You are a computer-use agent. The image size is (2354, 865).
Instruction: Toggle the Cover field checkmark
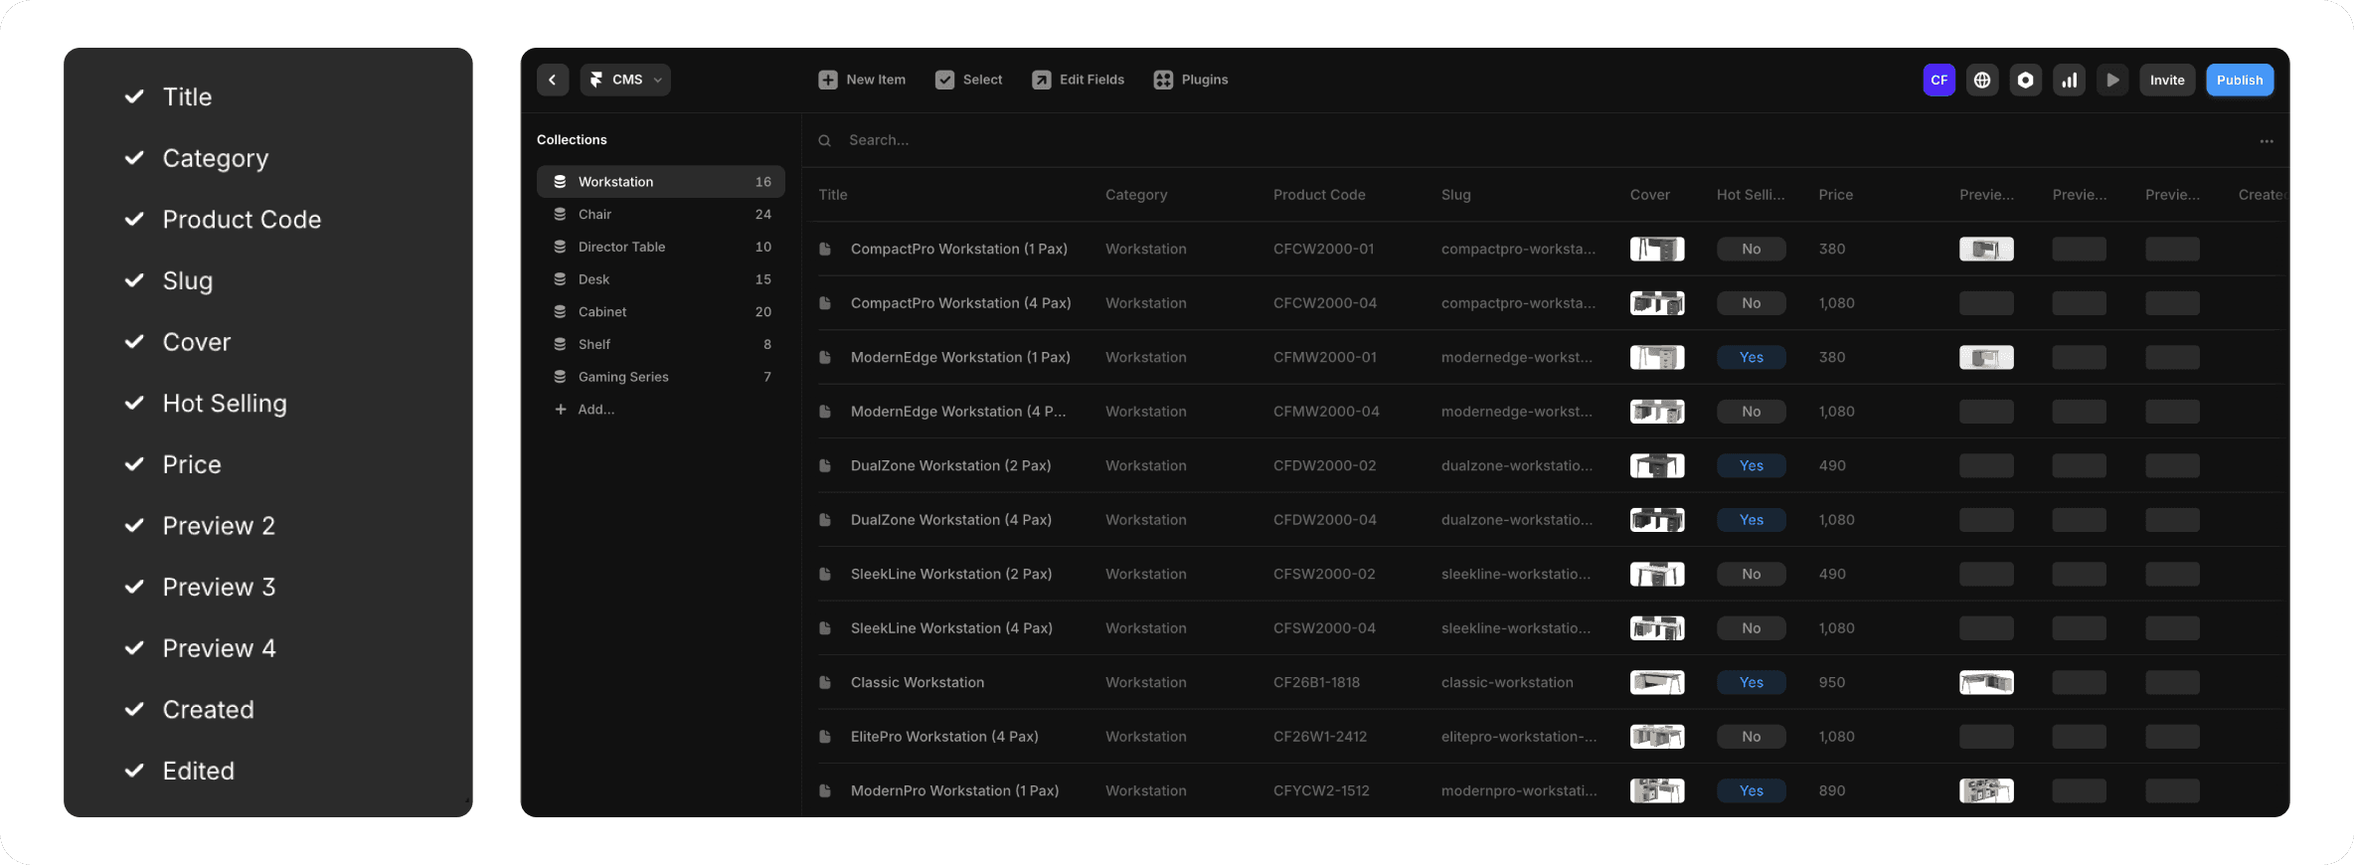point(134,342)
